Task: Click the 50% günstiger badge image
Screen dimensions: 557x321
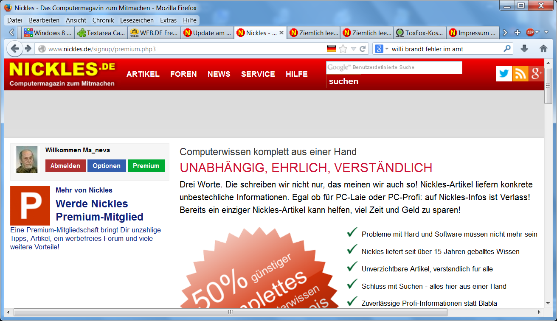Action: click(x=259, y=268)
